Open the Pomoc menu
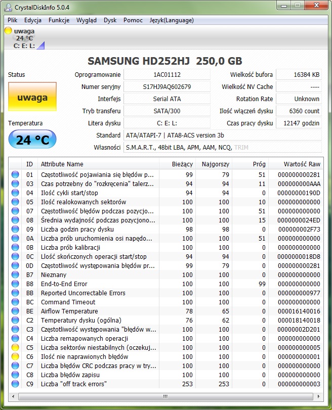The height and width of the screenshot is (410, 332). point(133,20)
